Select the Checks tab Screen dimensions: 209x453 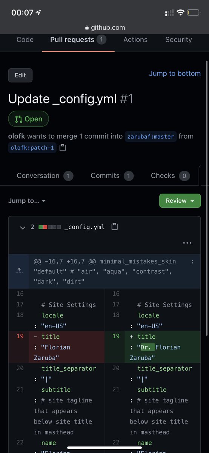[x=170, y=176]
